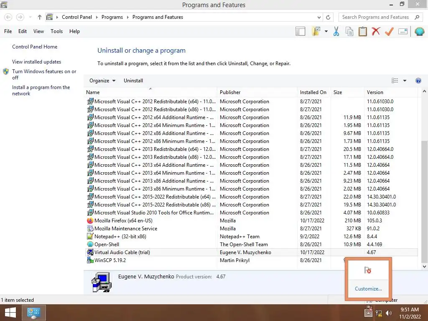Select Microsoft Visual Studio 2010 Tools row
428x321 pixels.
(x=251, y=213)
